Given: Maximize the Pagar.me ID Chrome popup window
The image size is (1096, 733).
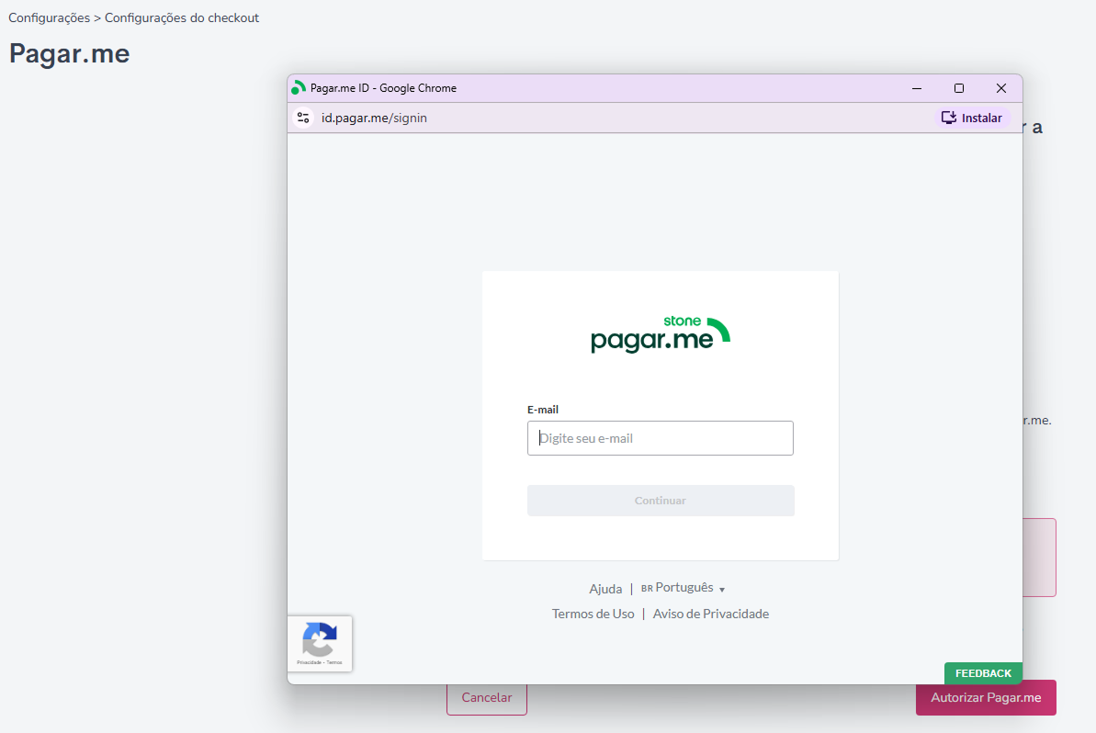Looking at the screenshot, I should [958, 88].
